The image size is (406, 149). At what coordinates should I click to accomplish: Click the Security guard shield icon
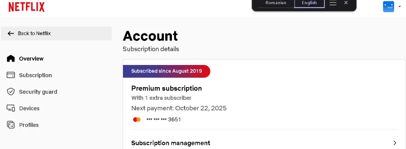click(11, 92)
